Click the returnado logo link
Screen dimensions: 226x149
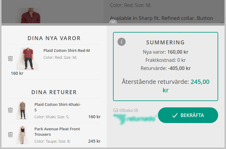[135, 119]
